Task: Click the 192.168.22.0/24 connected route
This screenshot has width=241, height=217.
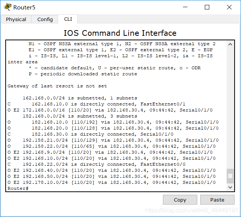Action: (x=97, y=164)
